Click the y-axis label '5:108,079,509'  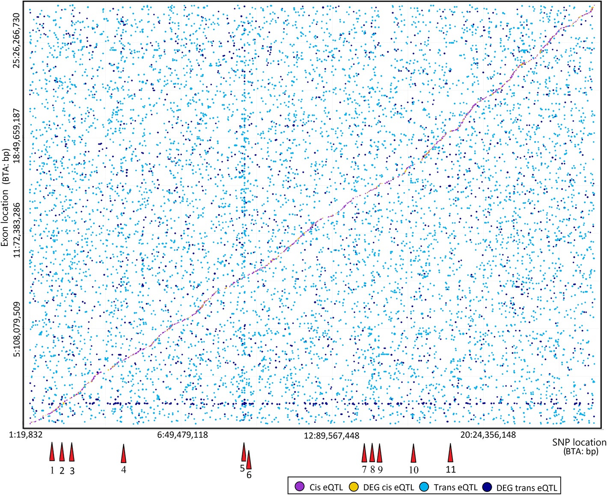(17, 329)
